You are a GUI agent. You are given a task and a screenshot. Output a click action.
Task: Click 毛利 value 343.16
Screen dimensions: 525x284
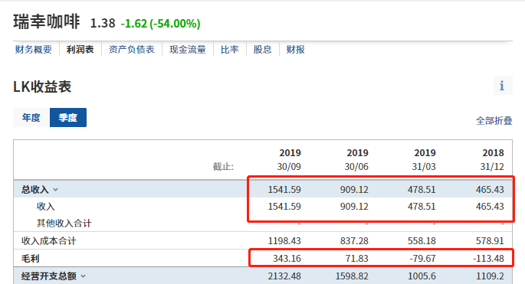[x=287, y=258]
